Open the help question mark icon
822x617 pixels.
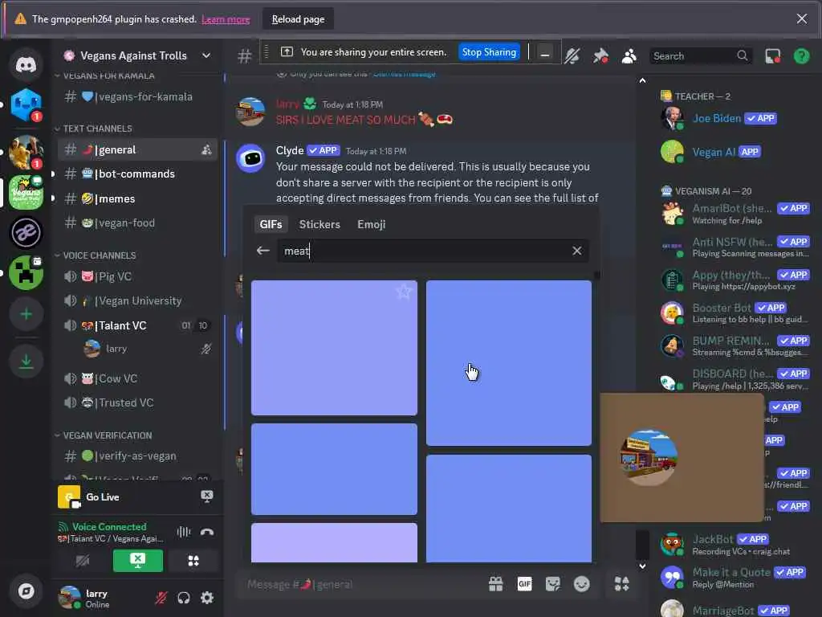[802, 56]
